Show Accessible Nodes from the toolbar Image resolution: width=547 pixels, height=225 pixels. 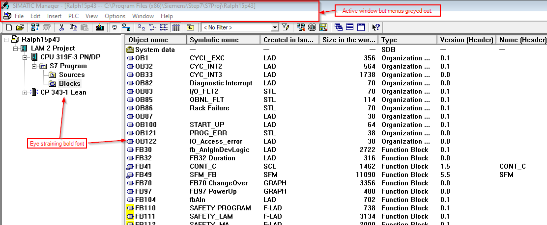point(35,27)
